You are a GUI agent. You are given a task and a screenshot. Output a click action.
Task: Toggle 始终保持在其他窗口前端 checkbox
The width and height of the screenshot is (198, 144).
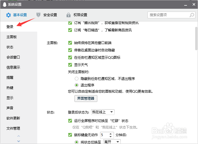[70, 43]
